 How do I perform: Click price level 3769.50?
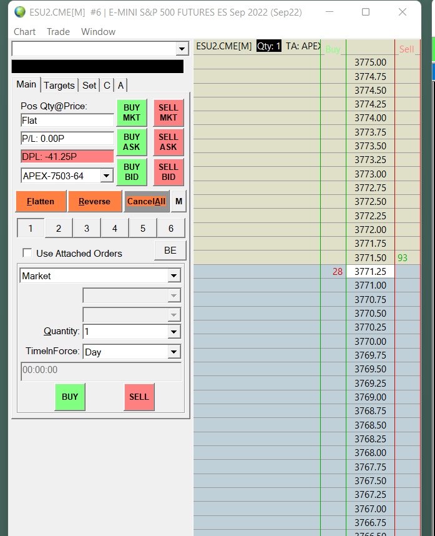(371, 369)
